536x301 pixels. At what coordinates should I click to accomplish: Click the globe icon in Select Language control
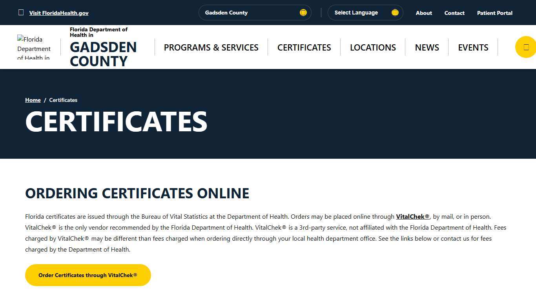(395, 12)
